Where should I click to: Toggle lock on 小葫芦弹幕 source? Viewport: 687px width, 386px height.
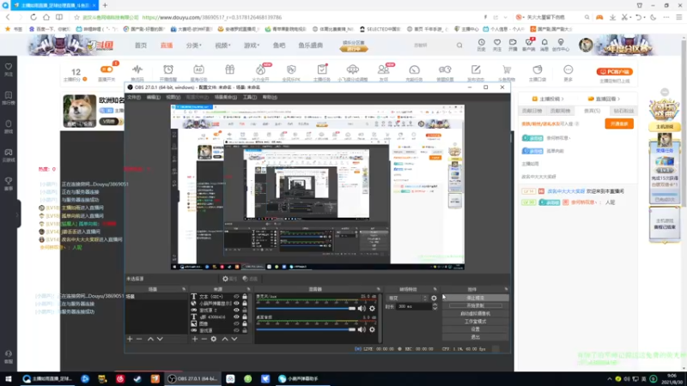tap(245, 304)
